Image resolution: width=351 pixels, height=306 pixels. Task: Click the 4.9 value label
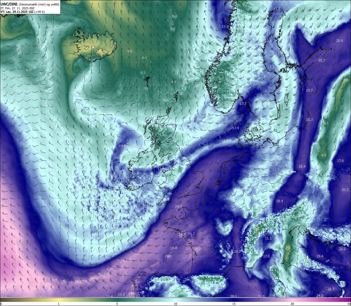pyautogui.click(x=173, y=82)
